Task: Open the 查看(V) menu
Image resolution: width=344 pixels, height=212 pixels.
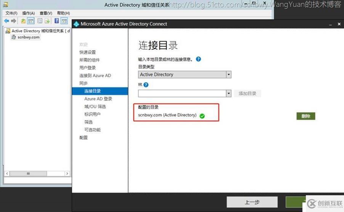Action: [x=46, y=13]
